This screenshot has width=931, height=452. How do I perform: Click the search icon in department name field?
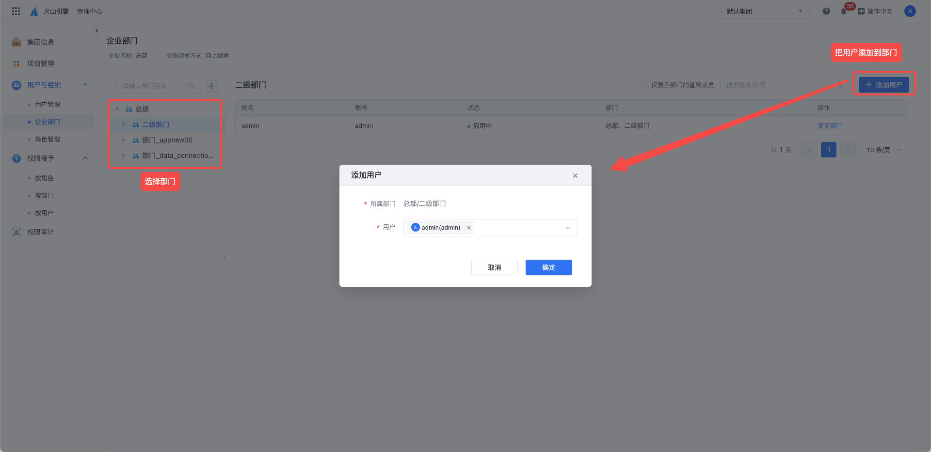point(192,86)
